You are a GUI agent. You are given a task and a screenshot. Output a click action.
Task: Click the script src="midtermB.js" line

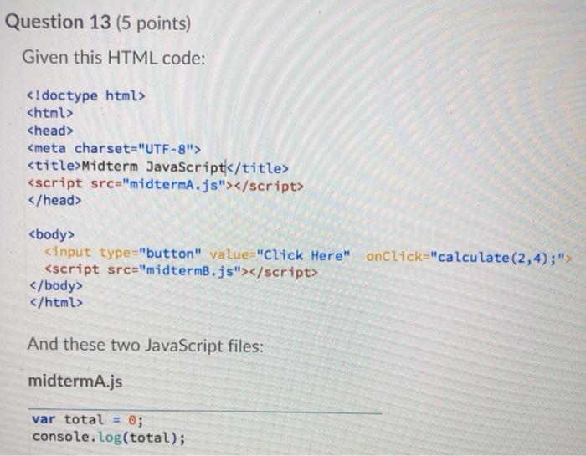coord(182,271)
